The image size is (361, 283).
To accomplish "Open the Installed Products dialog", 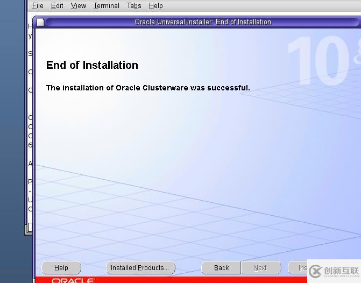I will 140,268.
